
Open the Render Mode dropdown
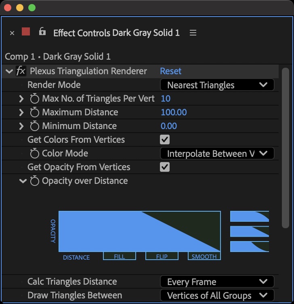tap(217, 85)
